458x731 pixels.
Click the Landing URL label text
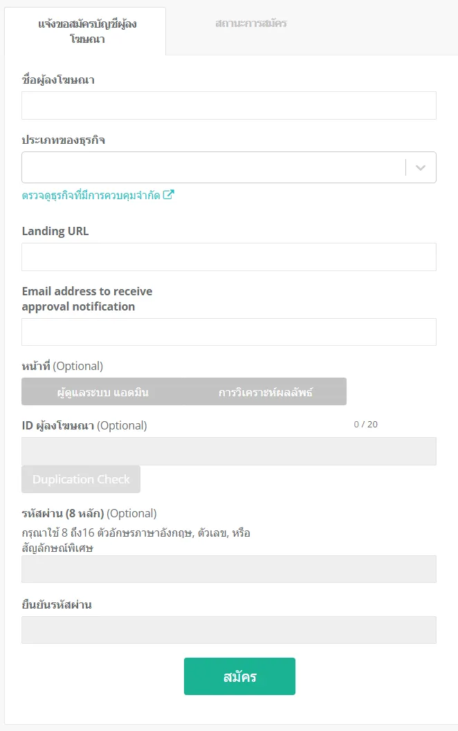click(x=55, y=231)
